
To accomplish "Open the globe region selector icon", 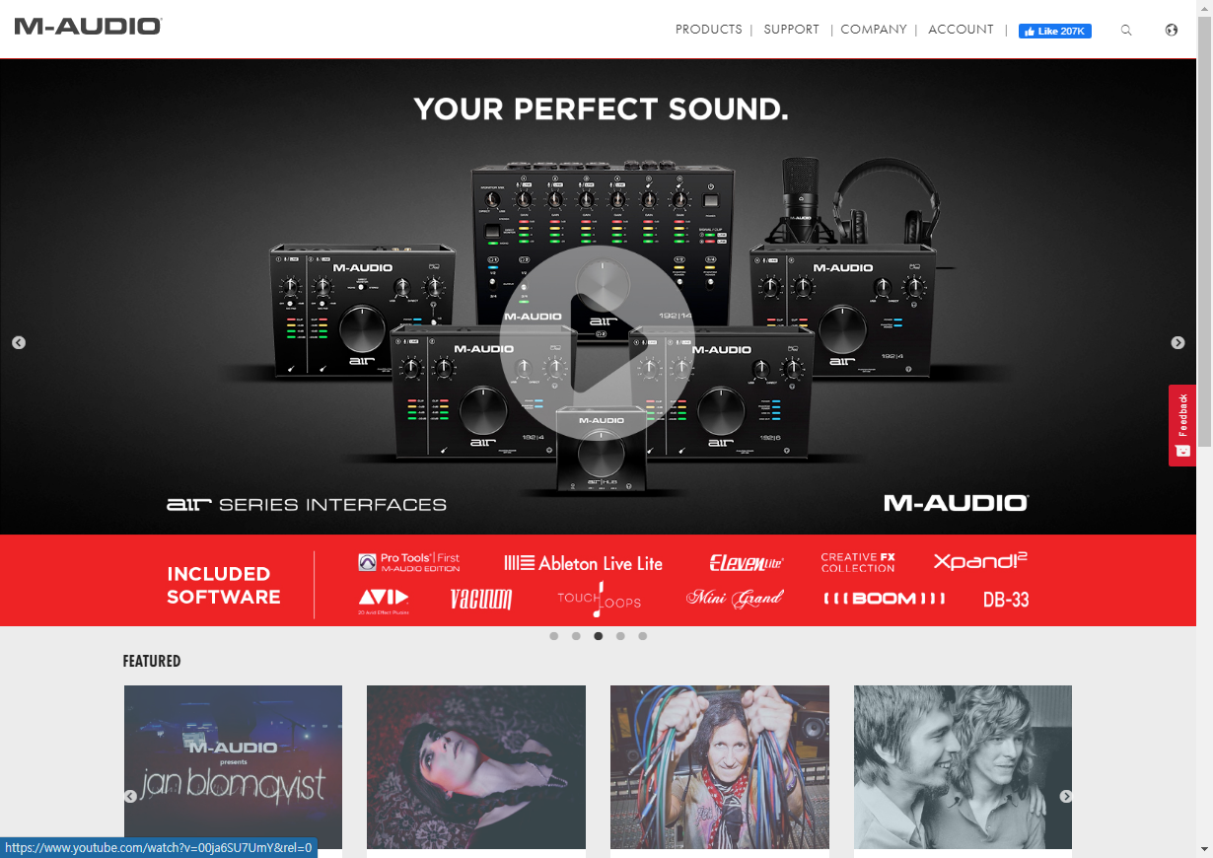I will pyautogui.click(x=1172, y=30).
